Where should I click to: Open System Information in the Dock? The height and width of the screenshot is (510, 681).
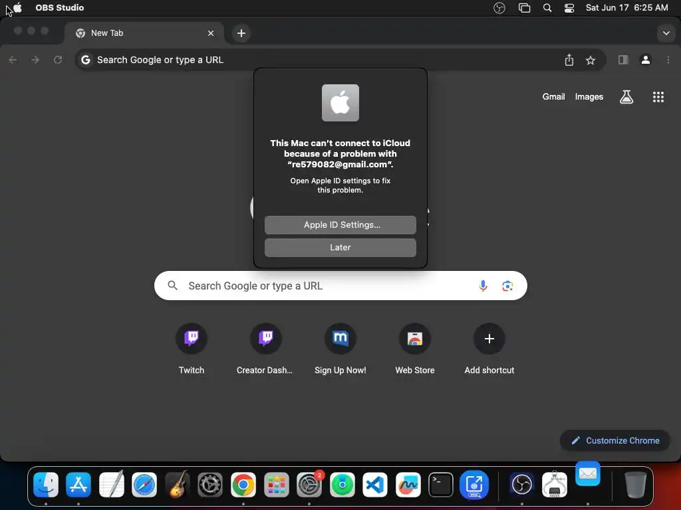click(x=555, y=484)
